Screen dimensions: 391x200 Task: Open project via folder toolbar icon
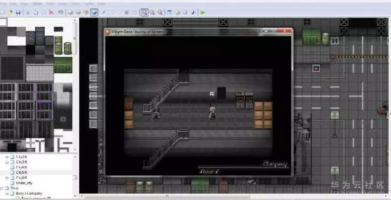click(x=10, y=12)
